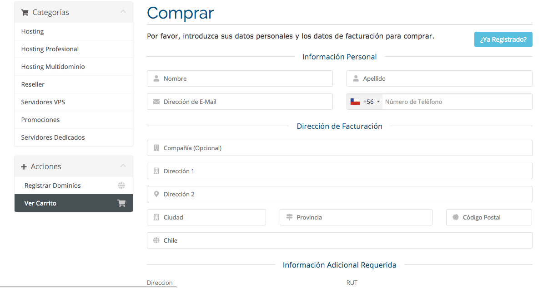This screenshot has width=553, height=288.
Task: Focus the Dirección 1 field
Action: point(339,171)
